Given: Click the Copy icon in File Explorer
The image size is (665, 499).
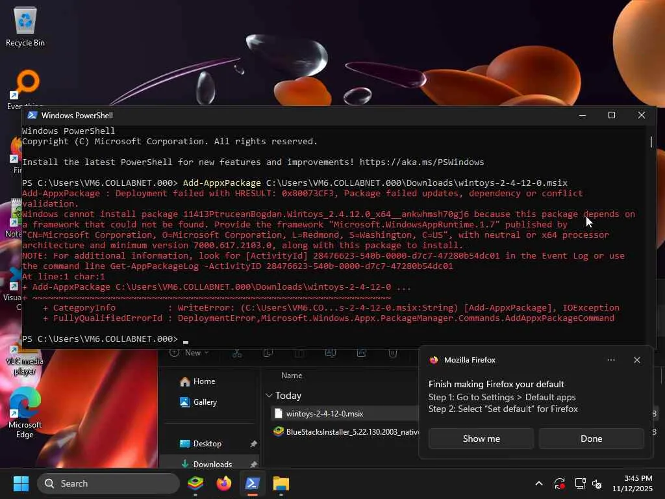Looking at the screenshot, I should pyautogui.click(x=268, y=353).
